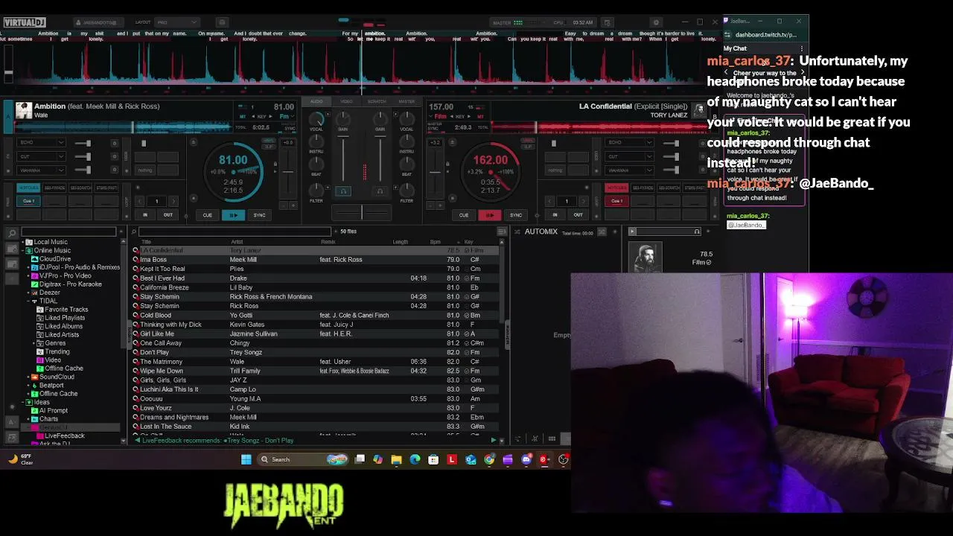
Task: Open iDJPool - Pro Audio & Remixes
Action: pos(74,267)
